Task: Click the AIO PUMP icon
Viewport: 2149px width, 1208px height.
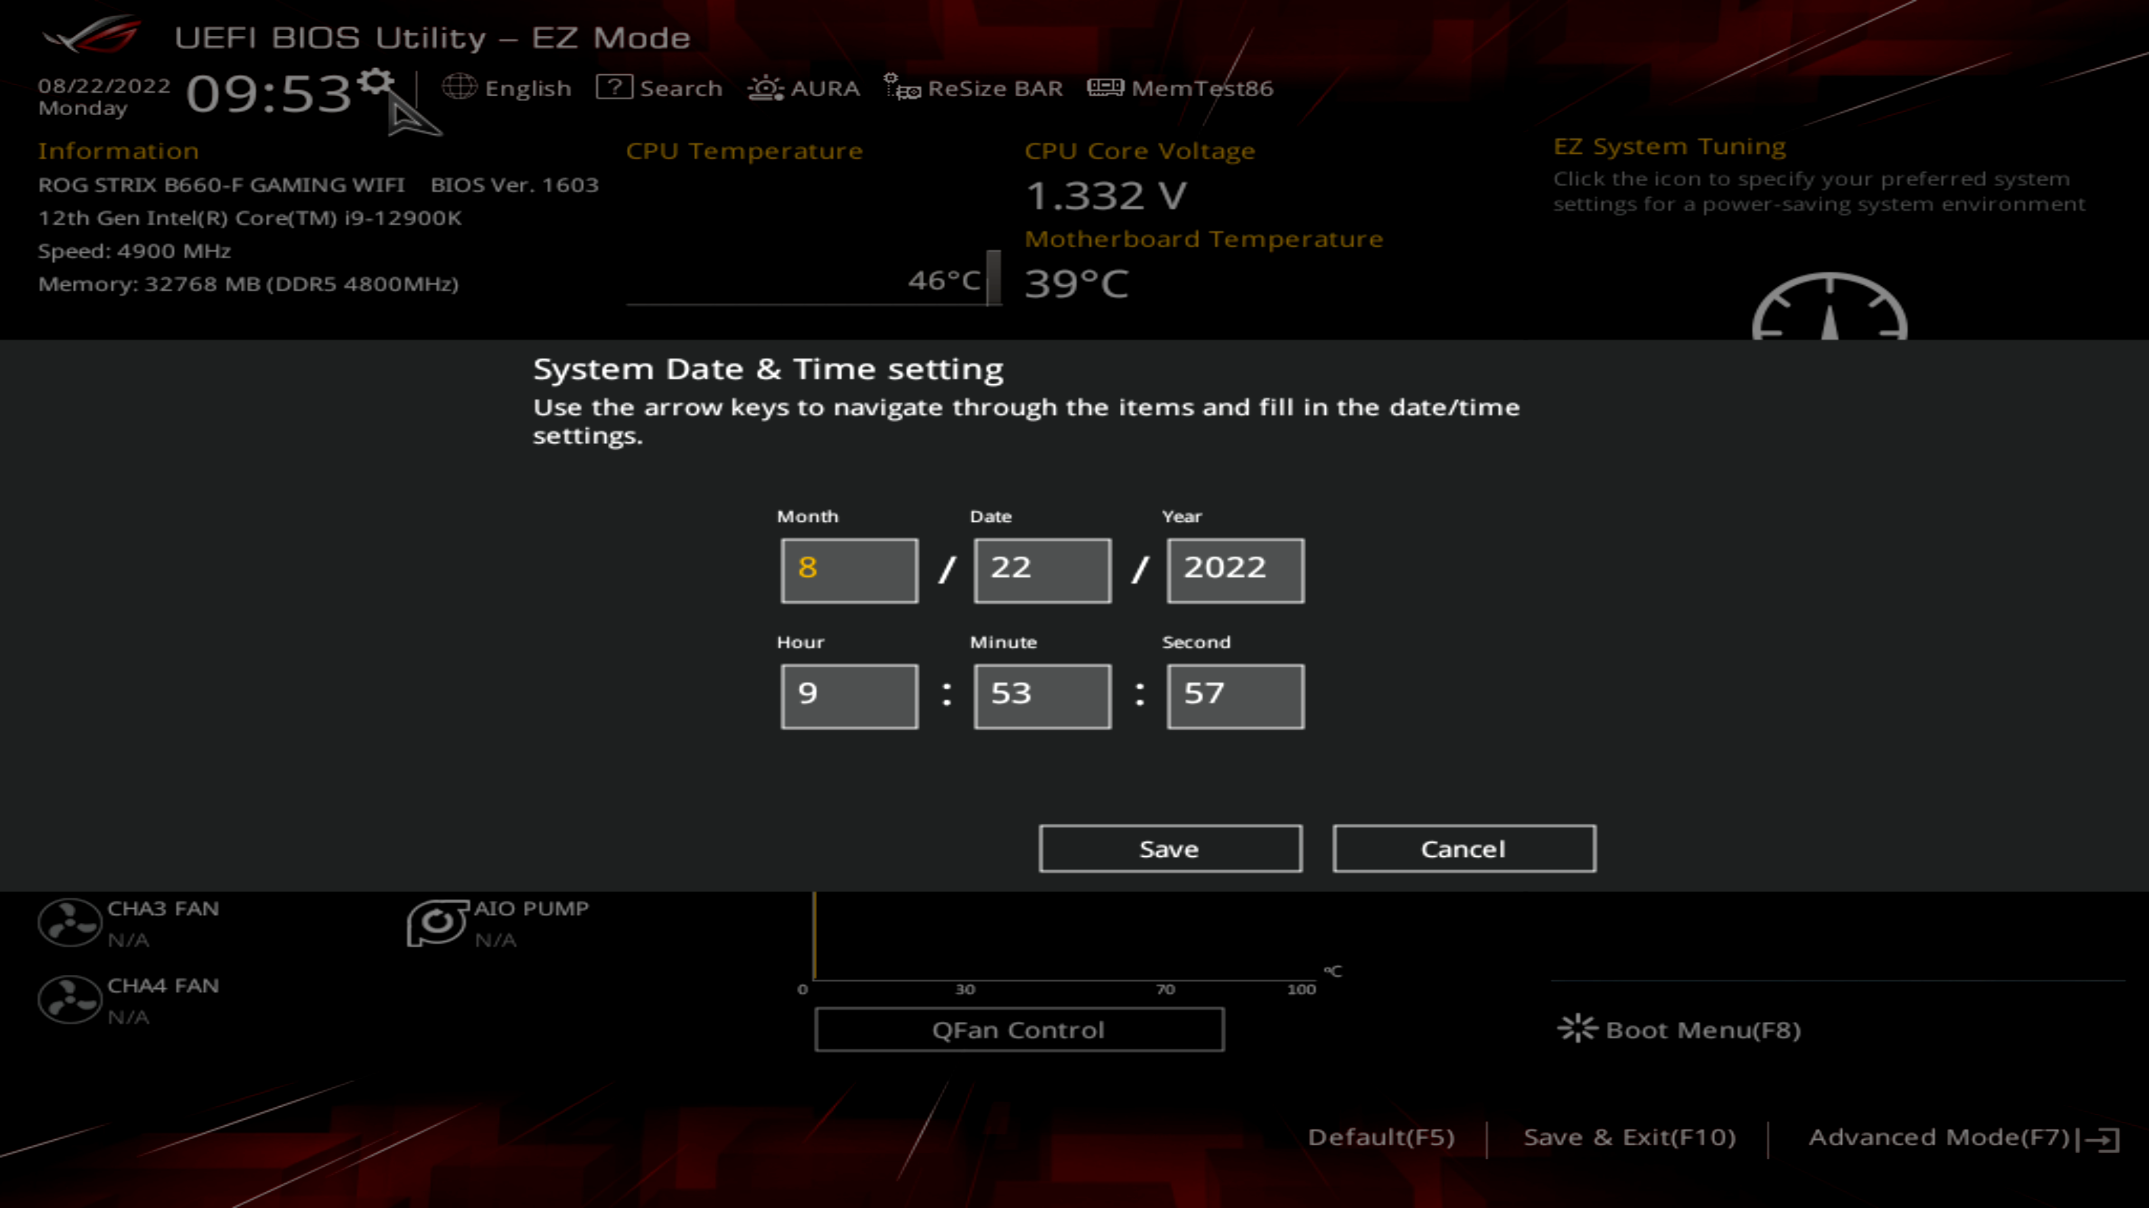Action: 437,922
